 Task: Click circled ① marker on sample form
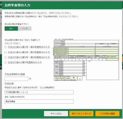[53, 48]
